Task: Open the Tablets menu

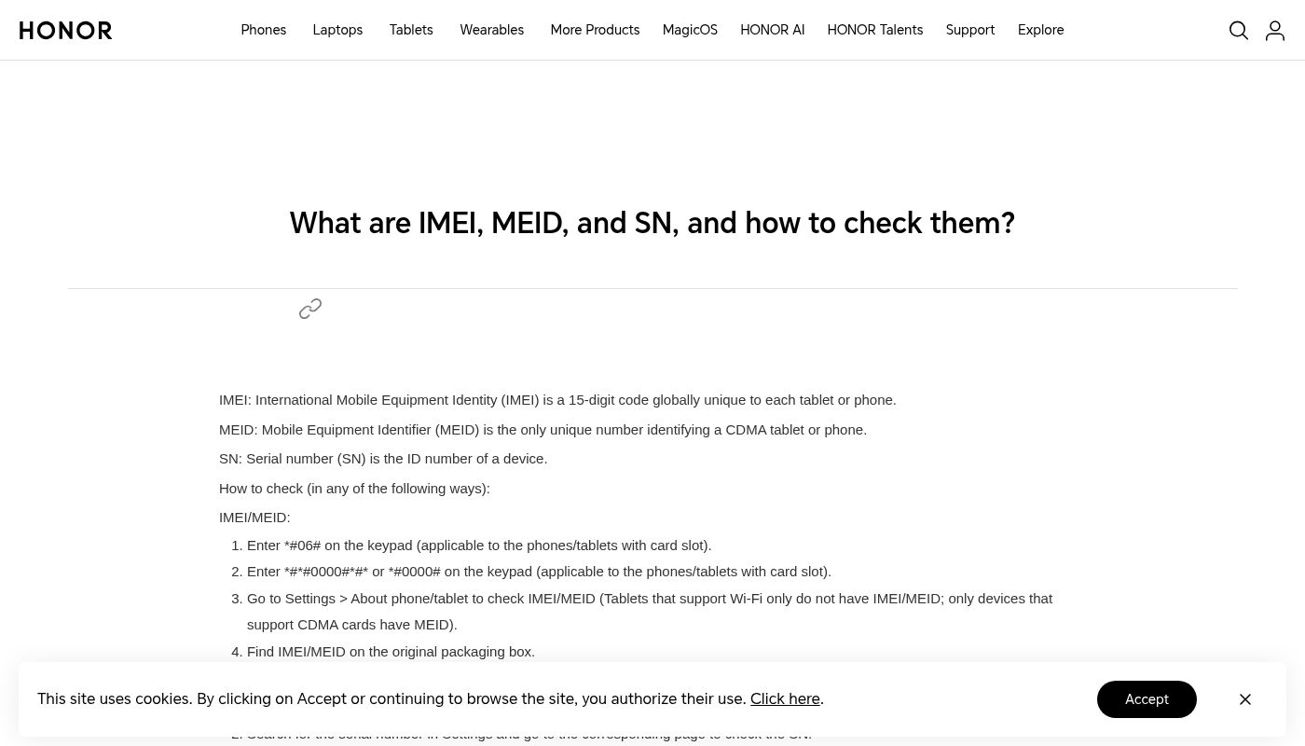Action: tap(411, 30)
